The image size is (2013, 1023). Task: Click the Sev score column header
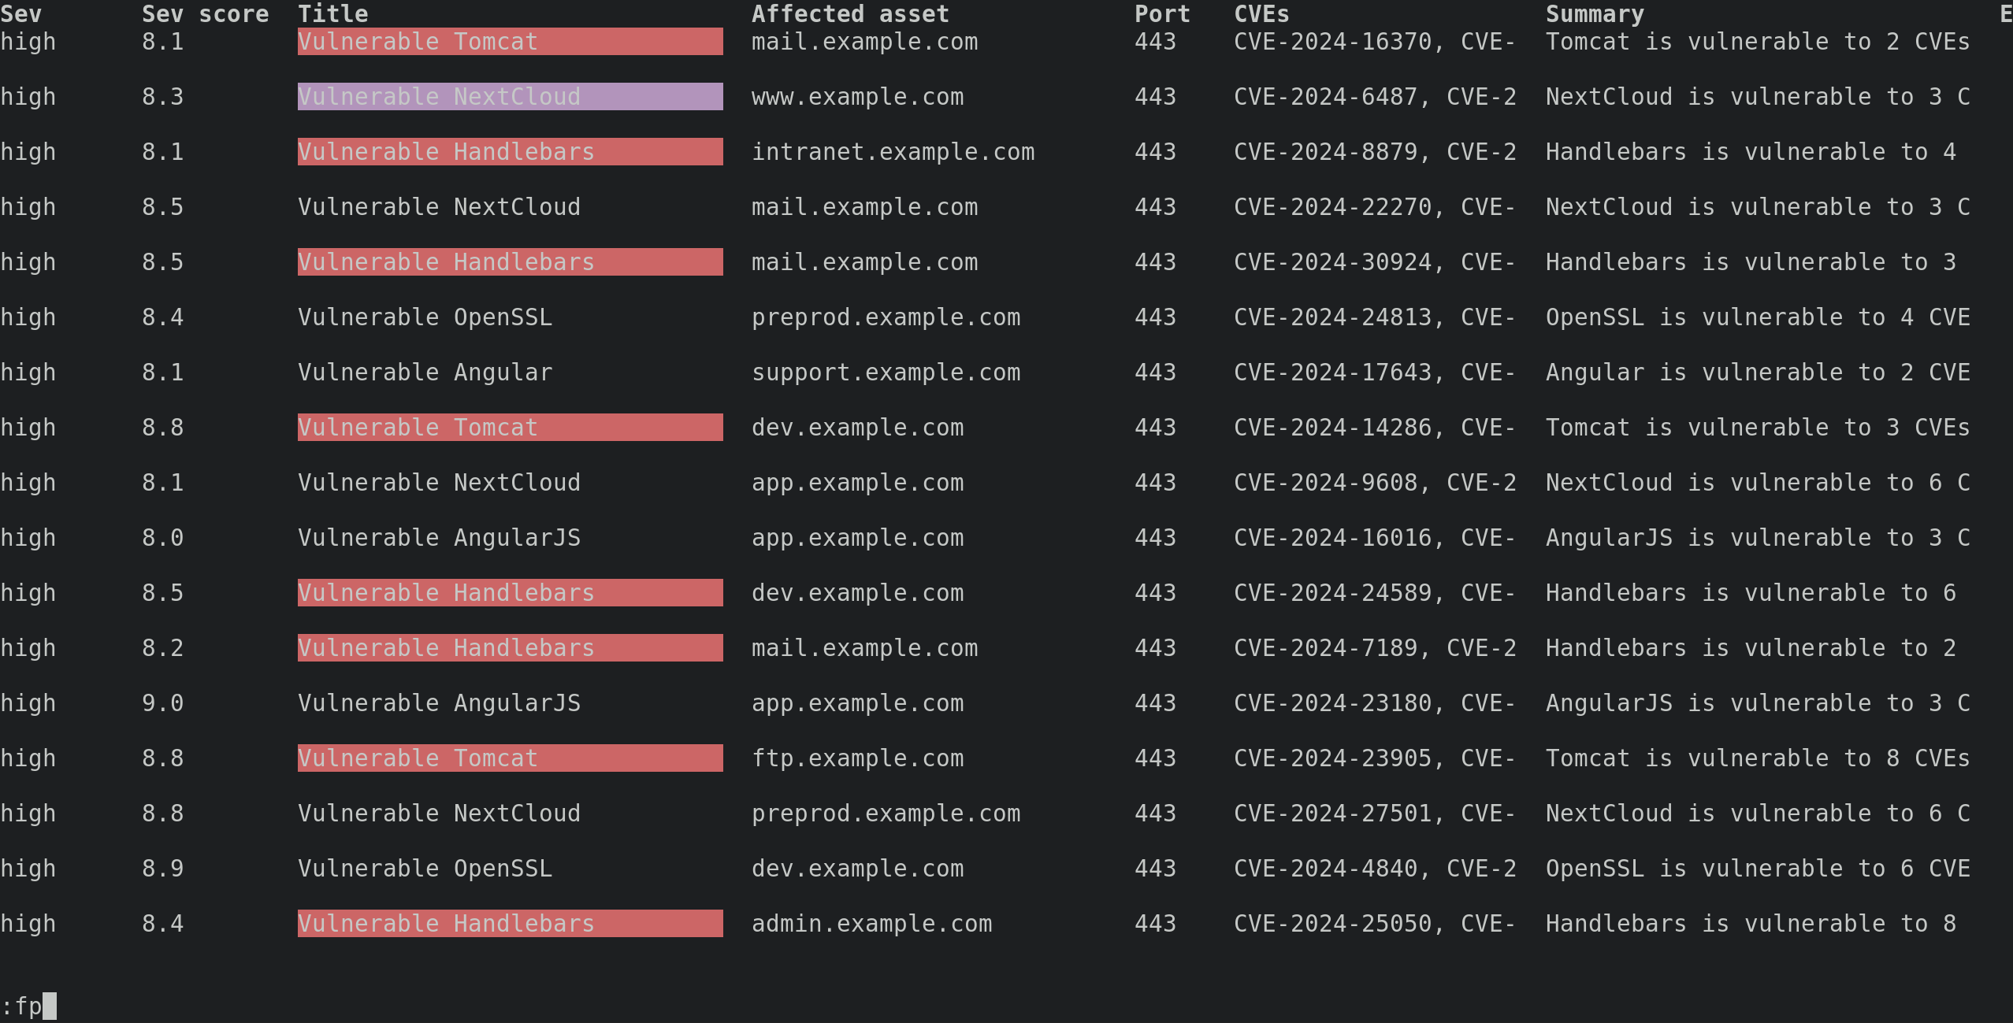point(205,14)
